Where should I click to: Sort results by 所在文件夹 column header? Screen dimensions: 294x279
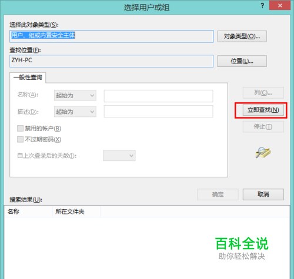point(76,211)
